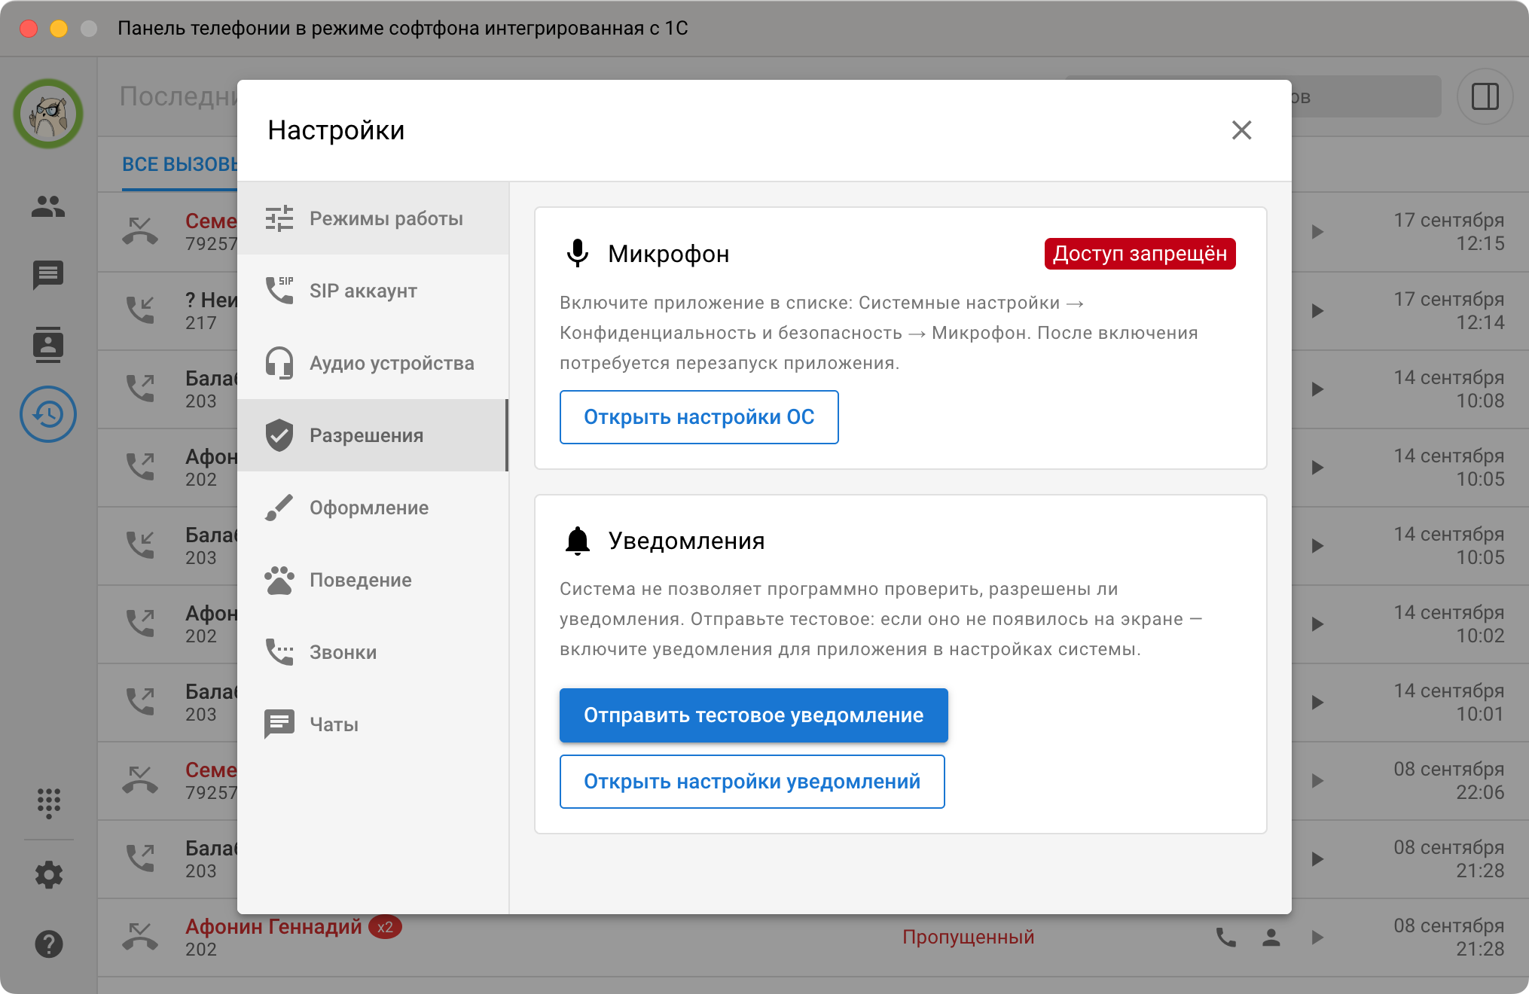The width and height of the screenshot is (1529, 994).
Task: Click the brush icon of Оформление
Action: [279, 508]
